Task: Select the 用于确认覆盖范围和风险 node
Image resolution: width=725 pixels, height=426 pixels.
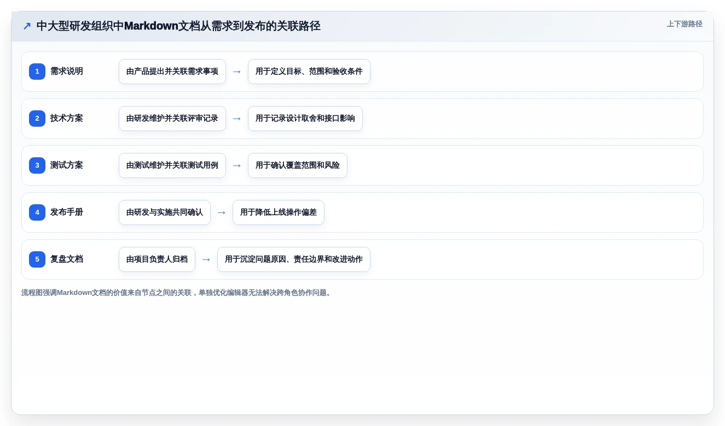Action: [298, 165]
